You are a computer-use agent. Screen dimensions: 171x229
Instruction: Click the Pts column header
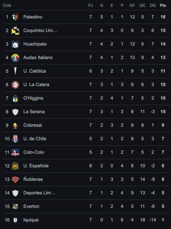click(x=163, y=5)
